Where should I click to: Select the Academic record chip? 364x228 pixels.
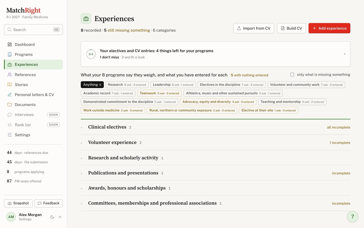[x=108, y=93]
